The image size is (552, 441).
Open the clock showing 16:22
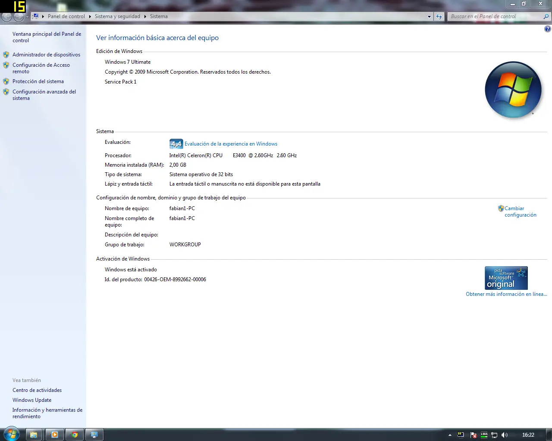point(528,435)
